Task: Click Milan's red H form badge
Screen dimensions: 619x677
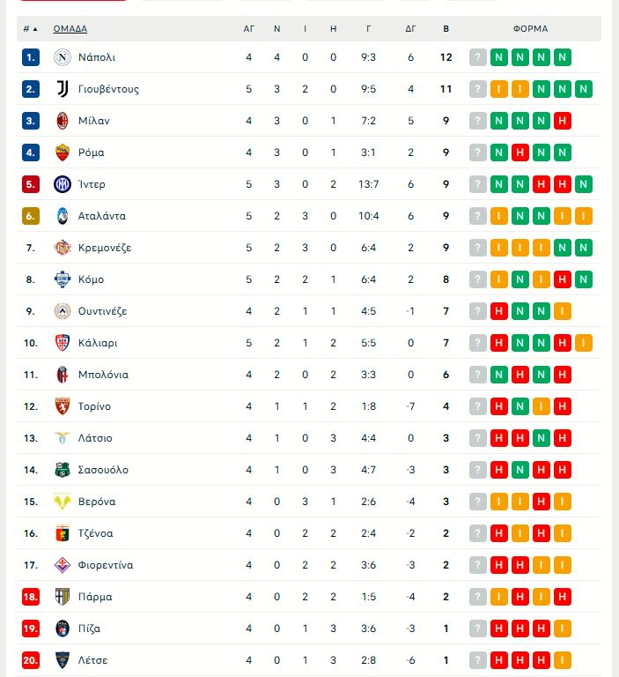Action: point(563,121)
